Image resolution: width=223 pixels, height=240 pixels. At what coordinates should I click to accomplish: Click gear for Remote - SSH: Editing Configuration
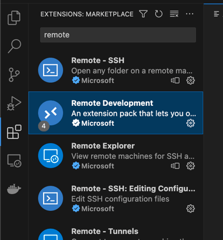[191, 209]
